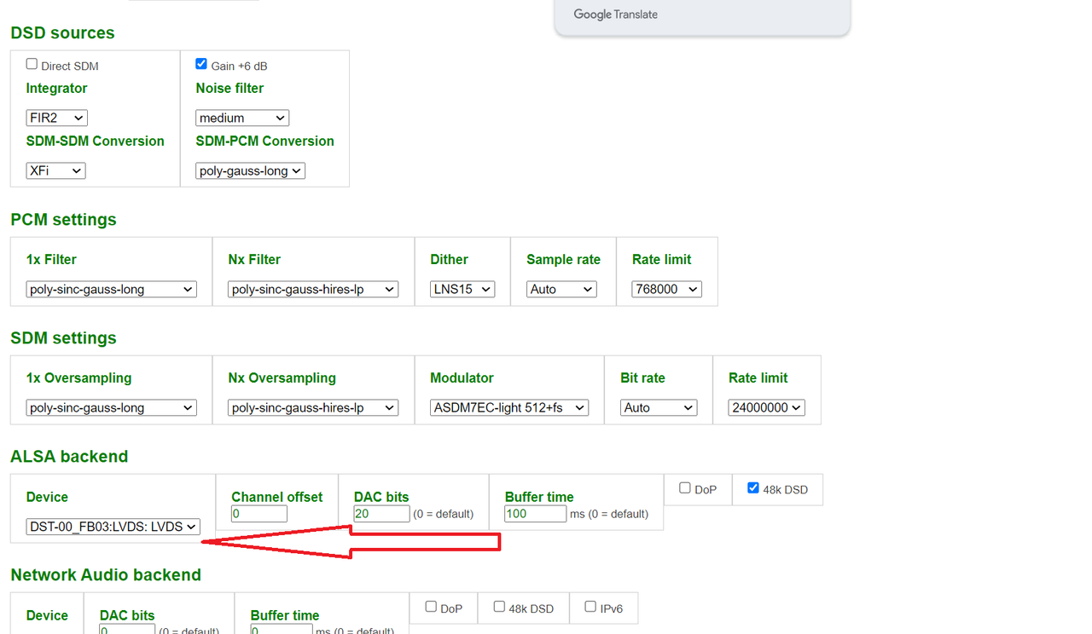
Task: Open the Modulator ASDM7EC-light dropdown
Action: [x=509, y=408]
